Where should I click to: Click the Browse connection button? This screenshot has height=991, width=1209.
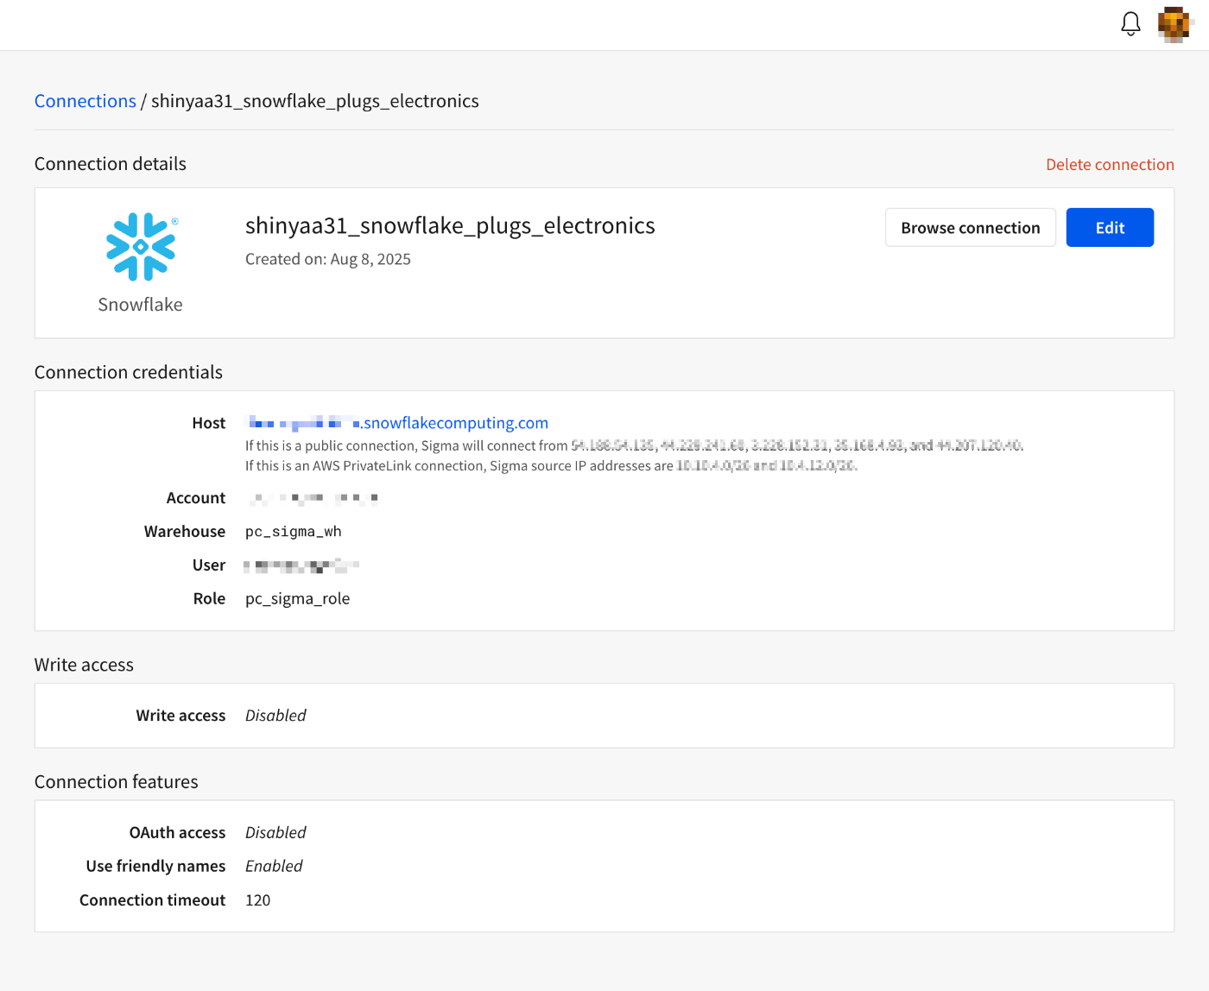[971, 228]
